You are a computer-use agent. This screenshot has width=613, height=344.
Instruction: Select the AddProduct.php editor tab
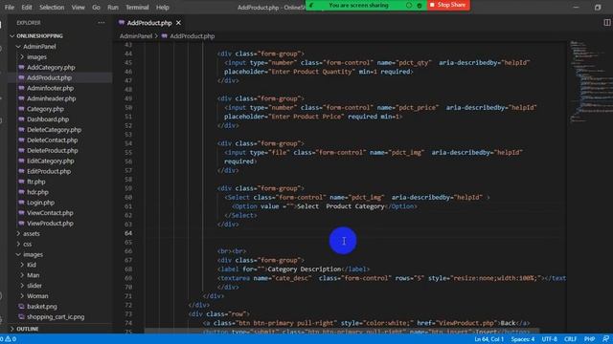[x=149, y=23]
